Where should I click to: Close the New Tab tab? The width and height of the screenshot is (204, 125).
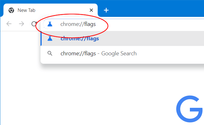tap(91, 10)
